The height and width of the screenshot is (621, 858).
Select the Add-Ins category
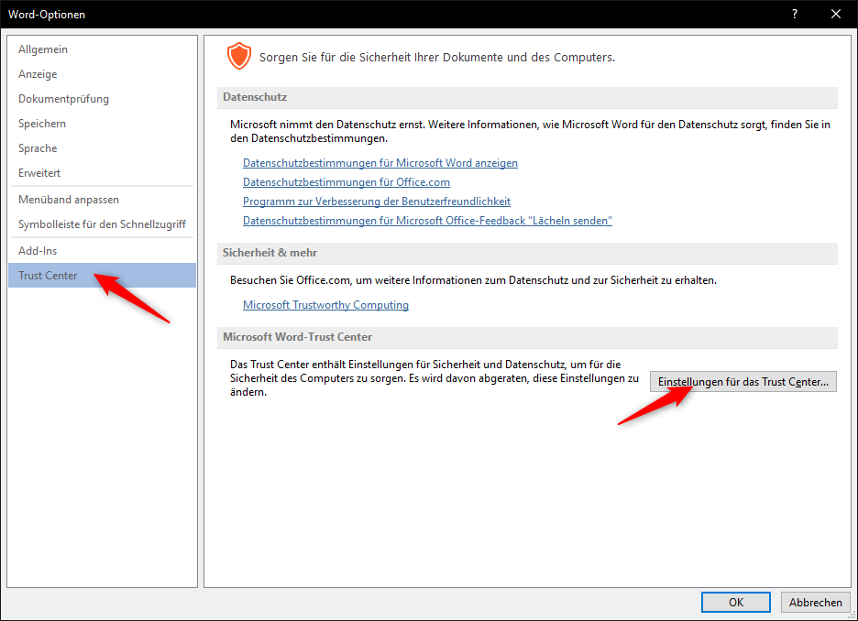(x=38, y=251)
